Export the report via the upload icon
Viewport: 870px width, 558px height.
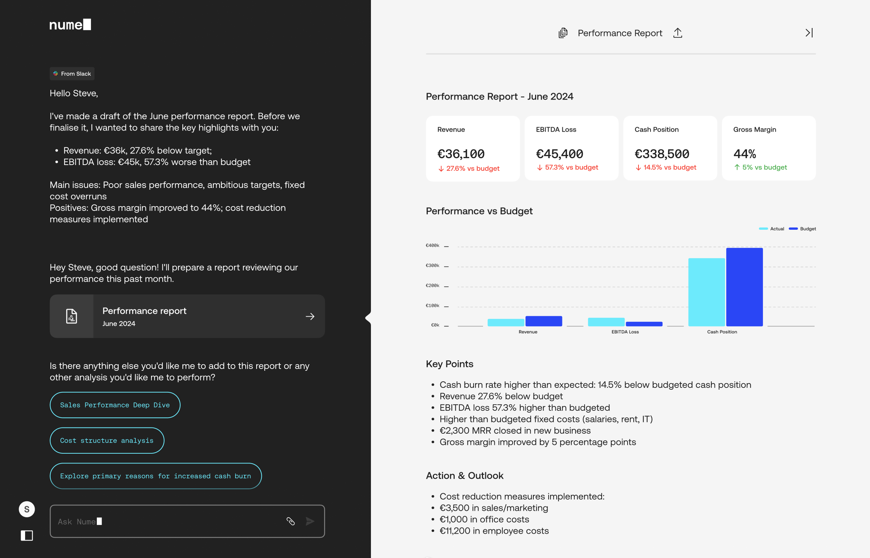tap(677, 32)
